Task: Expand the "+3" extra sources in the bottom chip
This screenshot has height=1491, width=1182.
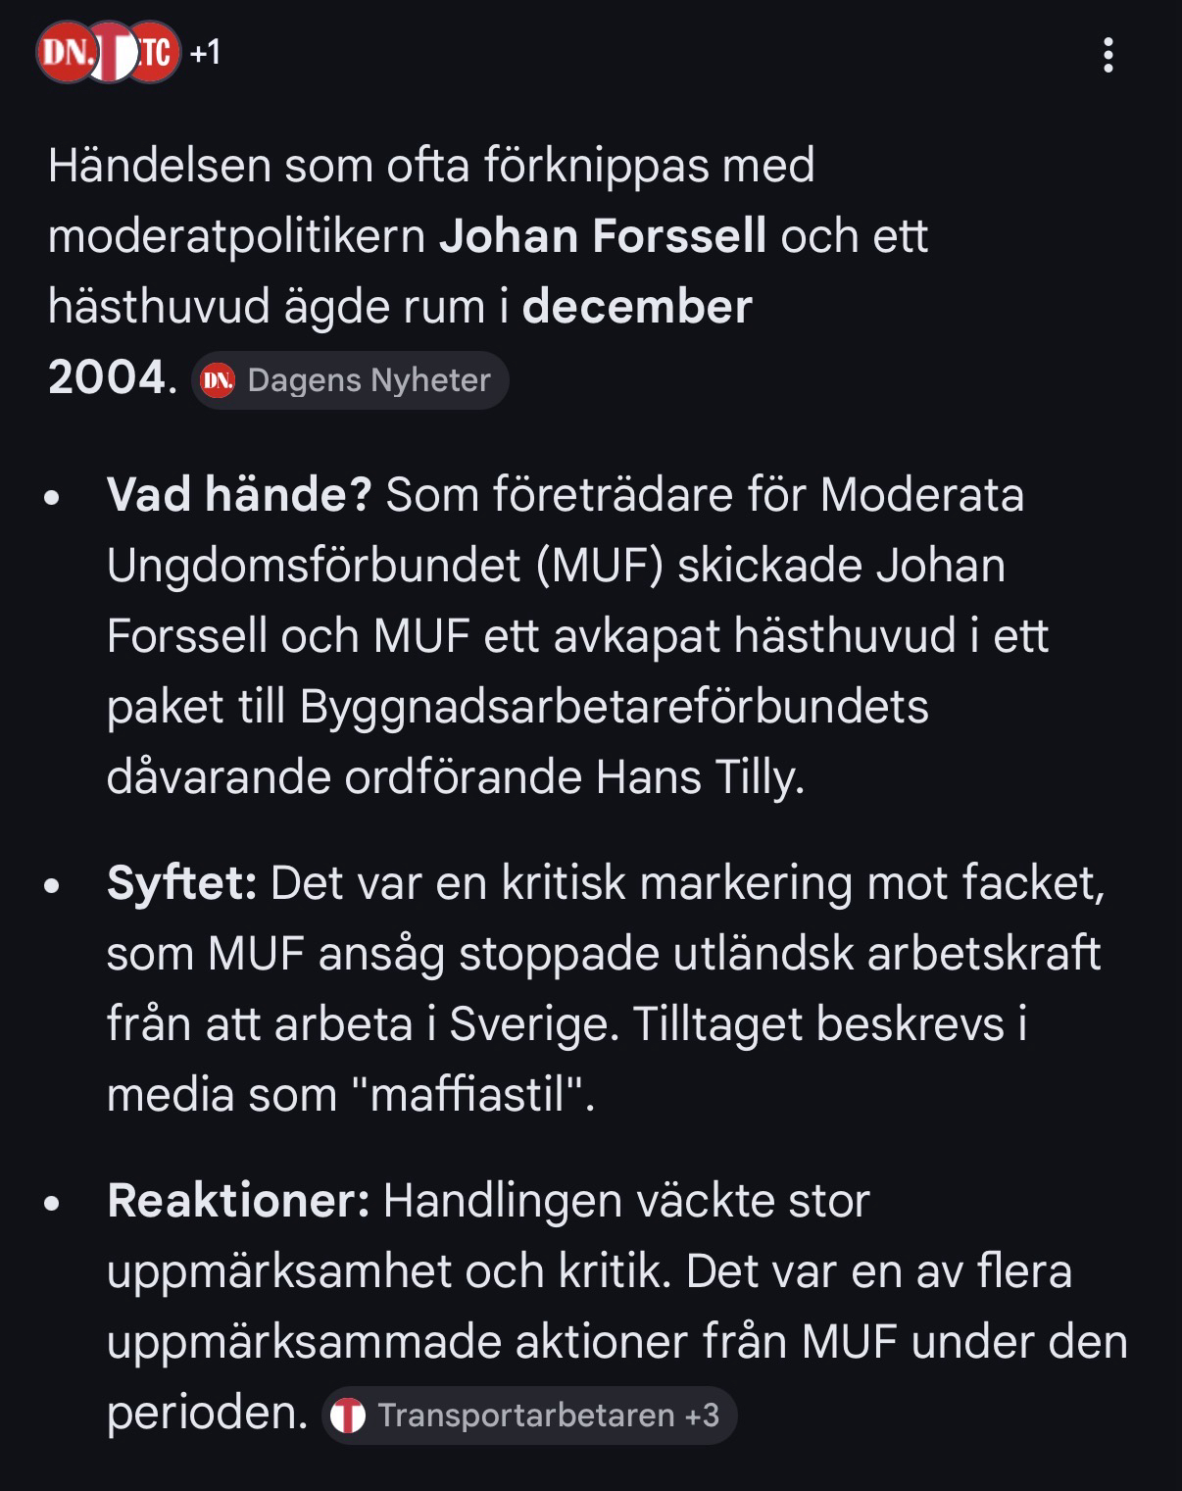Action: 702,1416
